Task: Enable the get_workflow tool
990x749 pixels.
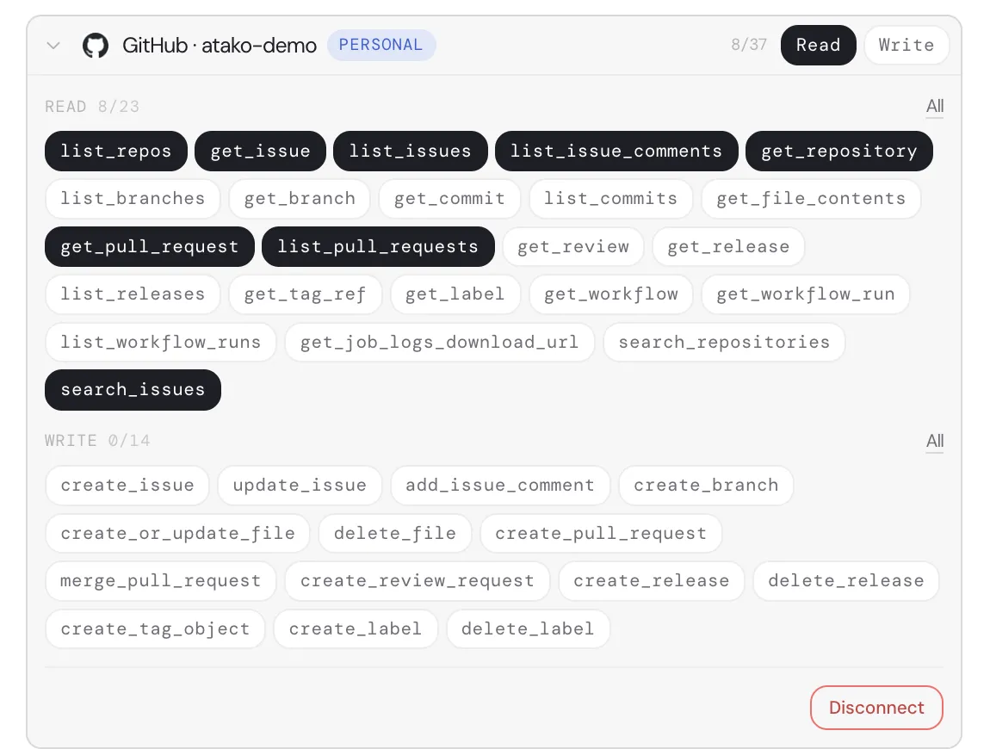Action: (610, 294)
